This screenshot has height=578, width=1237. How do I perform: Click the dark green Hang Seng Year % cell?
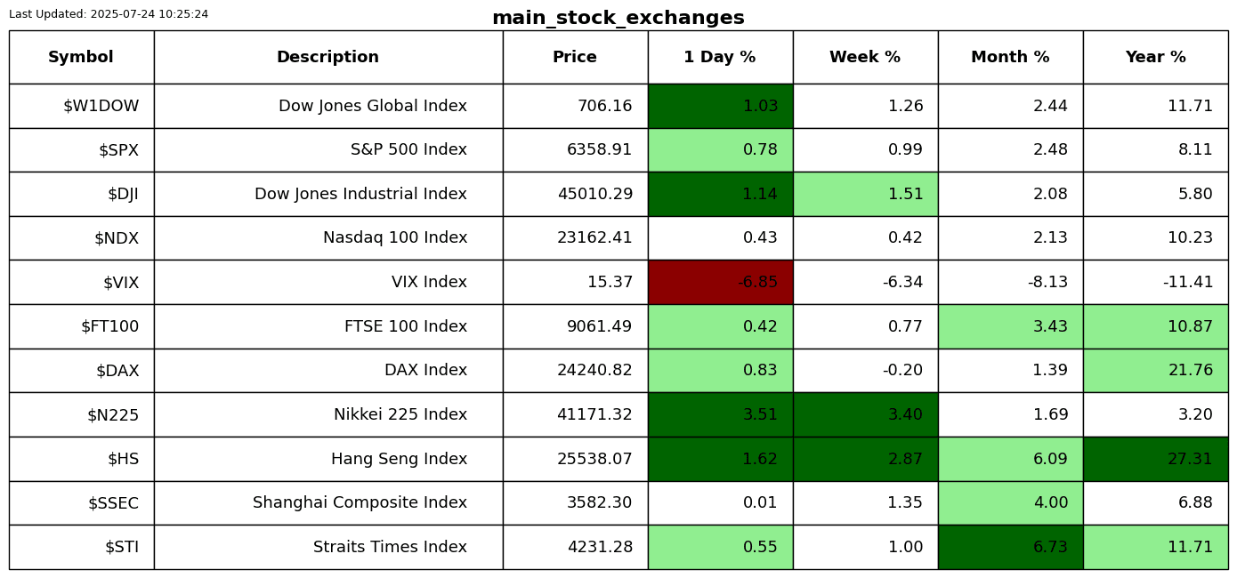(x=1155, y=459)
